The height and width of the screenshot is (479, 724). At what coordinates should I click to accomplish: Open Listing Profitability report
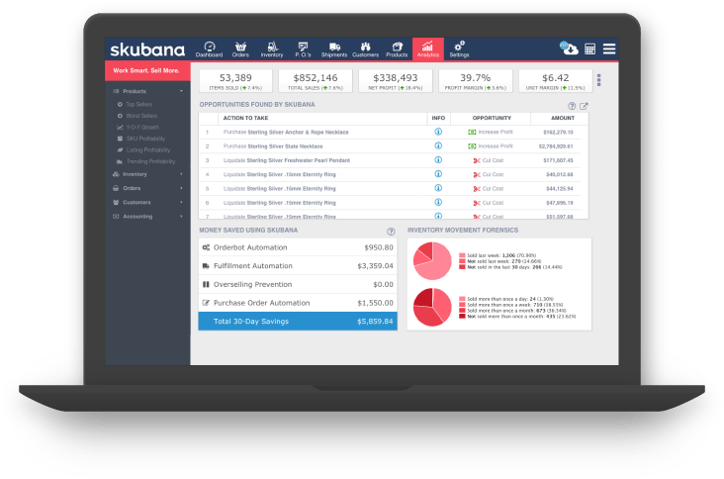(147, 150)
